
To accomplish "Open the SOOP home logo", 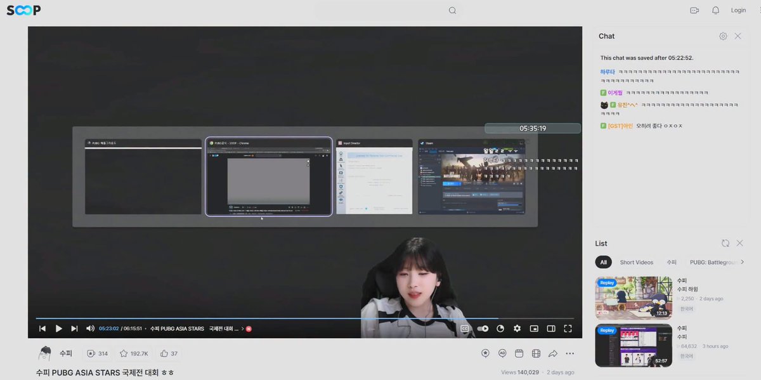I will pyautogui.click(x=24, y=10).
